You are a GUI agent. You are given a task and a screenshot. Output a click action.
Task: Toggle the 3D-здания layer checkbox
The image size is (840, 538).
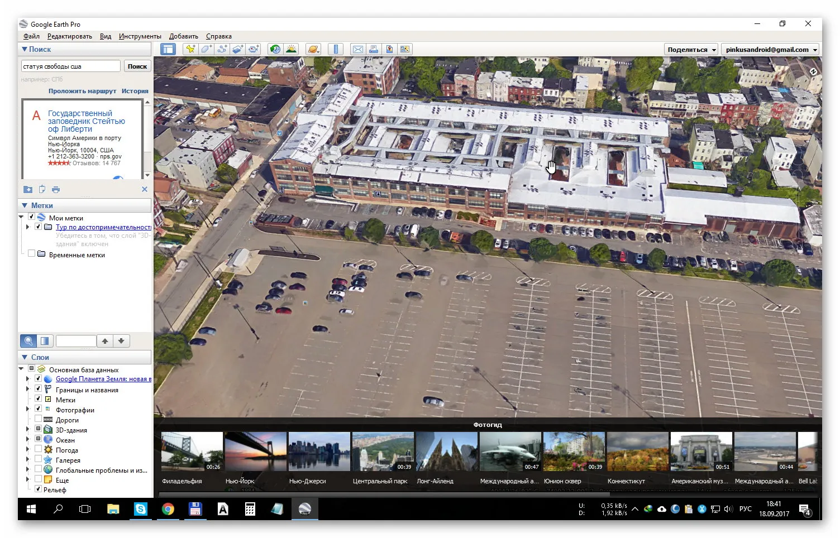39,430
